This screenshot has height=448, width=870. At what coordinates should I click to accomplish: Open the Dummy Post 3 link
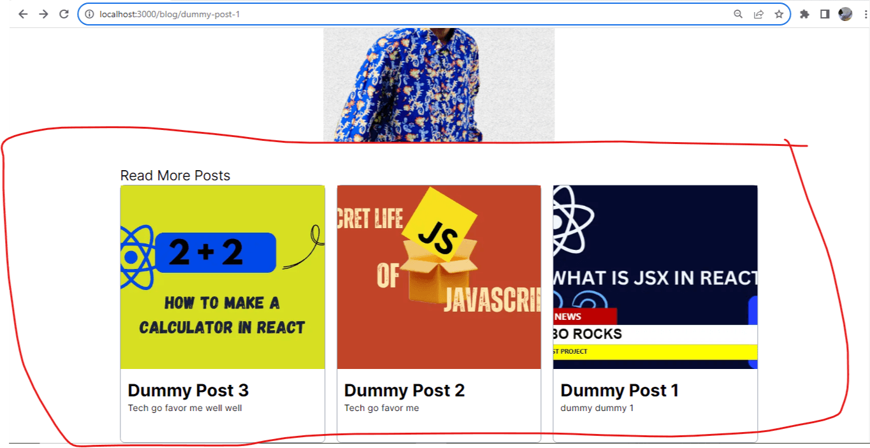pos(188,390)
